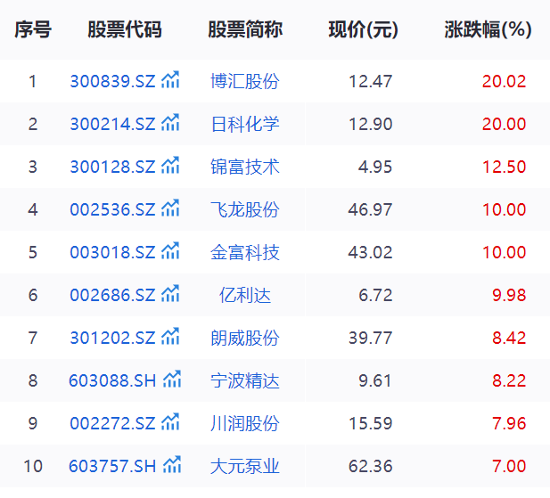Click 10.00 change in 金富科技 row
This screenshot has width=550, height=498.
point(504,252)
